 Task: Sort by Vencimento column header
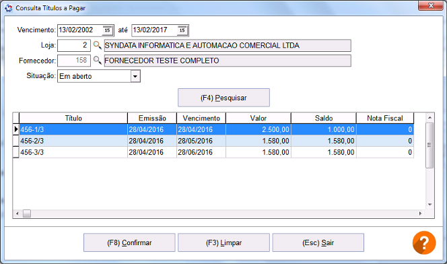[x=201, y=118]
